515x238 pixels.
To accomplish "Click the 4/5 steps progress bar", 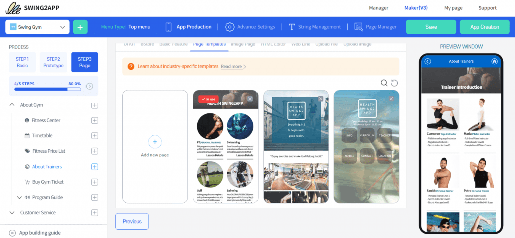I will coord(48,89).
